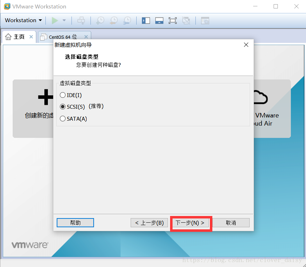Screen dimensions: 306x267
Task: Open the Workstation menu dropdown
Action: 24,20
